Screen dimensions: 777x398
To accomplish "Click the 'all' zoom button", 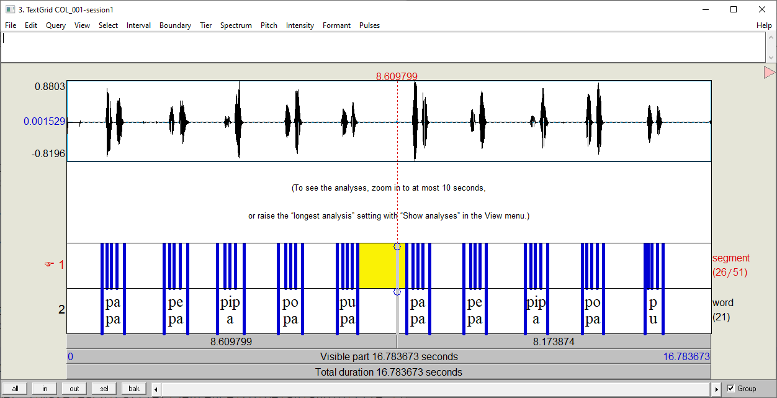I will coord(15,389).
